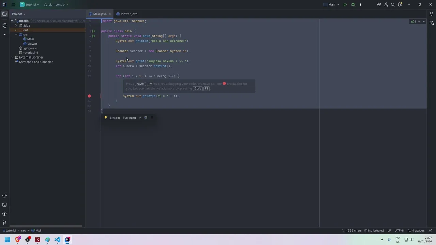Viewport: 436px width, 245px height.
Task: Change the 4 spaces indent setting
Action: (x=416, y=231)
